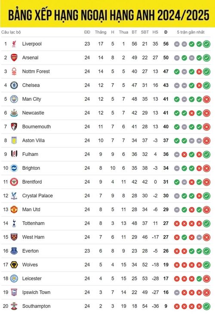Image resolution: width=215 pixels, height=314 pixels.
Task: Click the Tottenham club crest
Action: click(x=14, y=223)
